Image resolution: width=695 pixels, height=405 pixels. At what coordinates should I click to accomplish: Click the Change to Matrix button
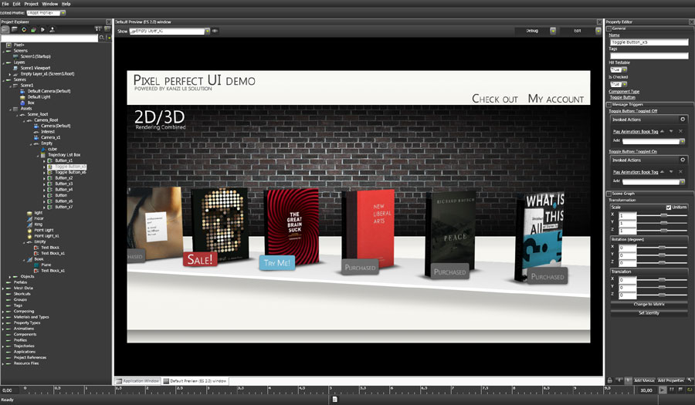[649, 305]
